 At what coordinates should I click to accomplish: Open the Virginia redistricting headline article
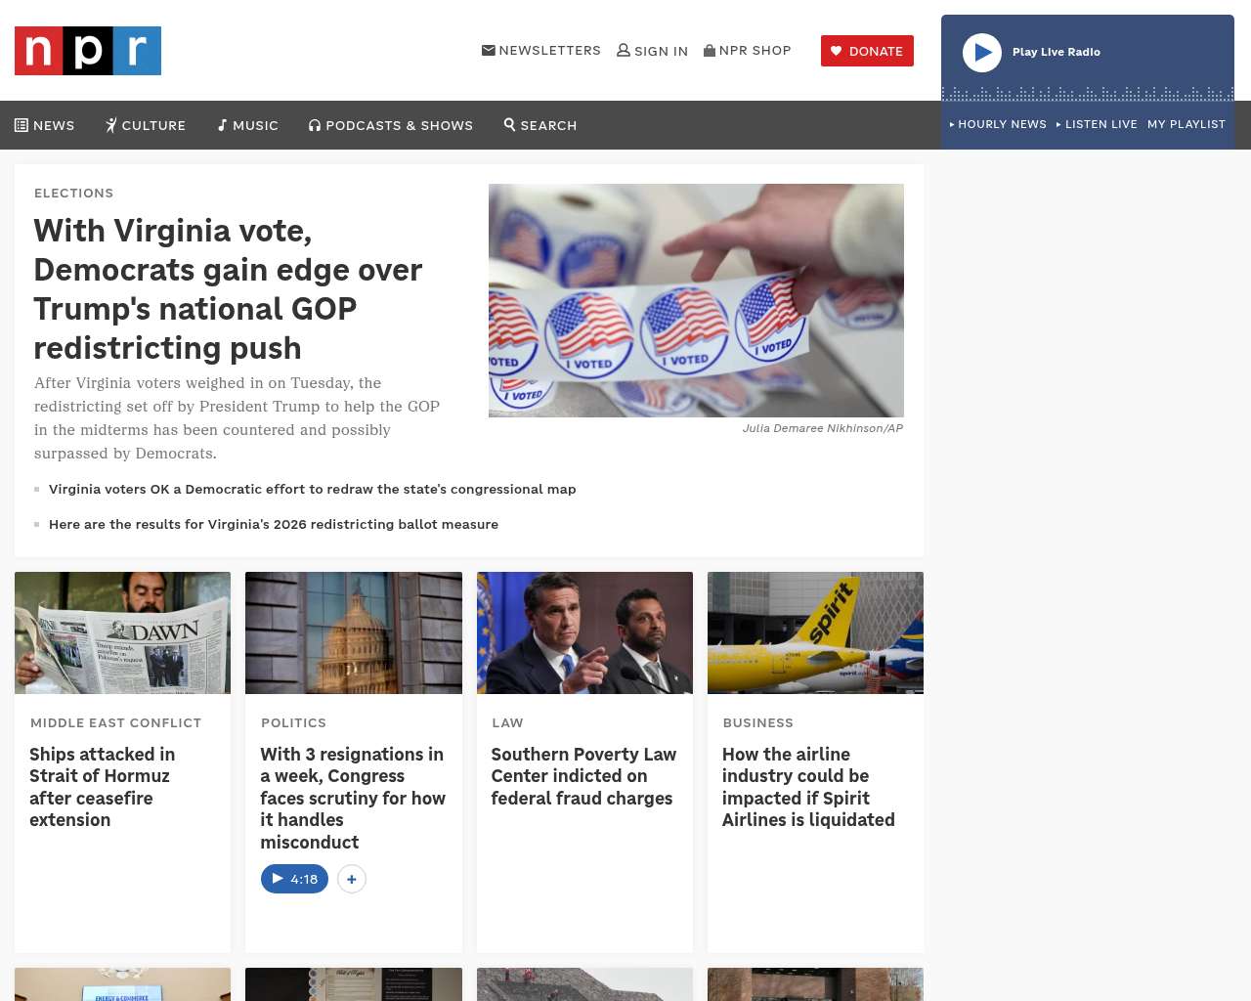pyautogui.click(x=228, y=289)
